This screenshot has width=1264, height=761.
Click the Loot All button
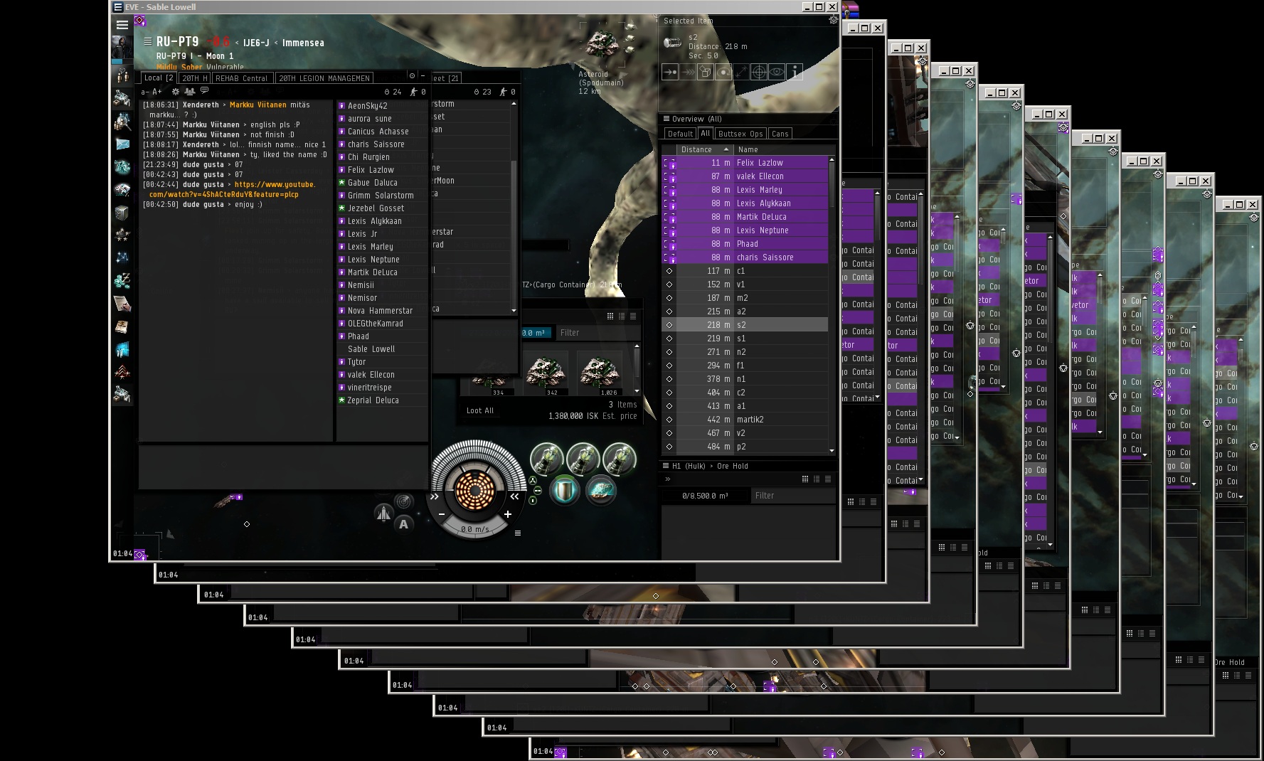pos(480,410)
